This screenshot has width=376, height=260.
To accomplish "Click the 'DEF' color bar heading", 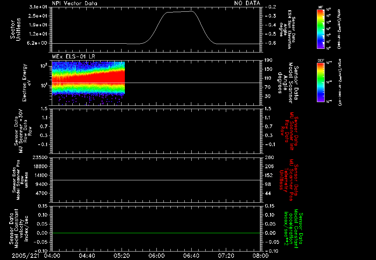I will click(x=321, y=61).
